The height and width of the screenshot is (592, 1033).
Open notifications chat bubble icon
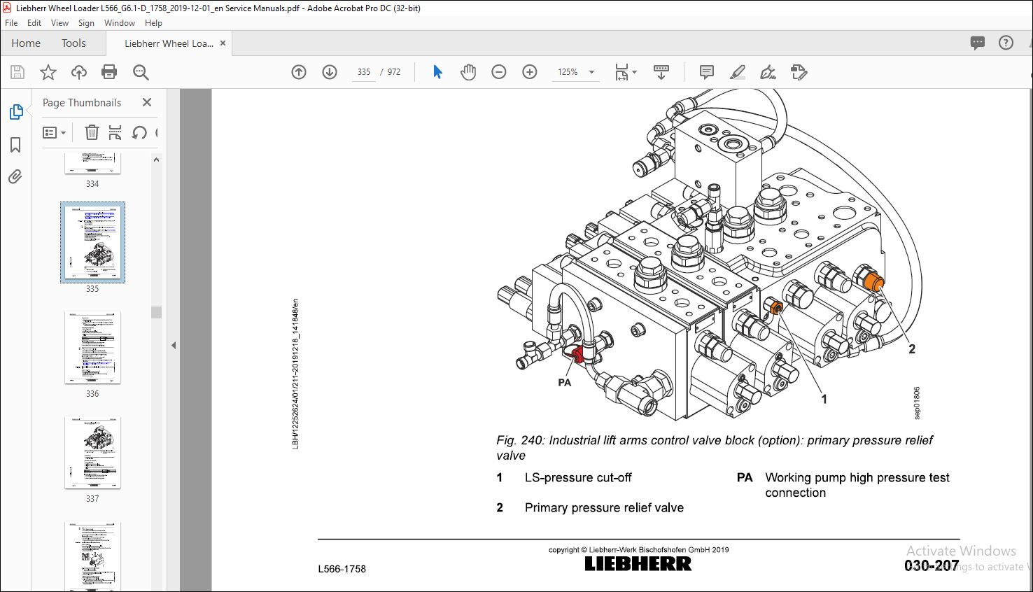978,43
